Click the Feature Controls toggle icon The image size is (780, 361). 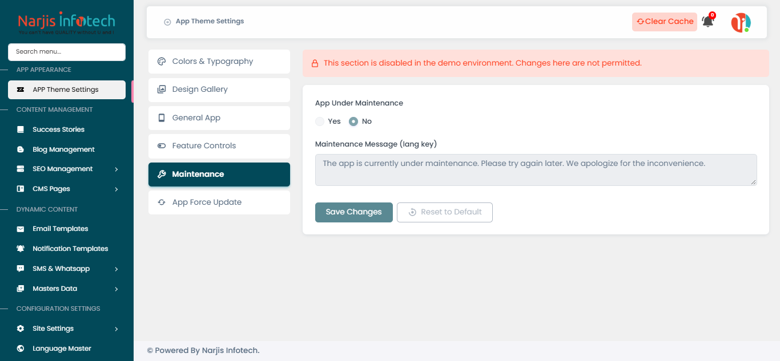pyautogui.click(x=162, y=146)
